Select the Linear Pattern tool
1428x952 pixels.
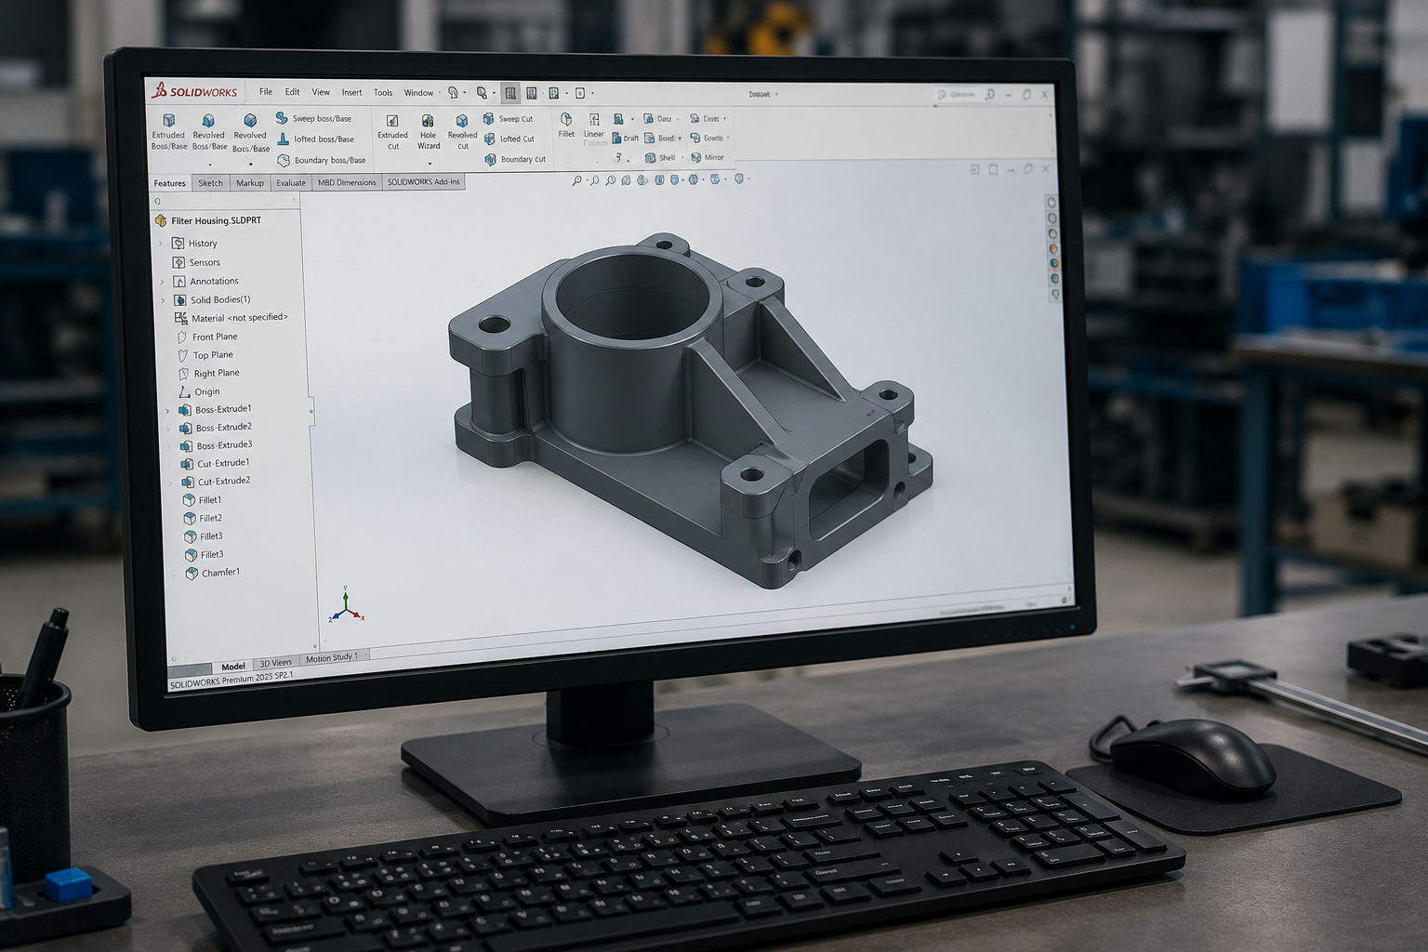(594, 128)
